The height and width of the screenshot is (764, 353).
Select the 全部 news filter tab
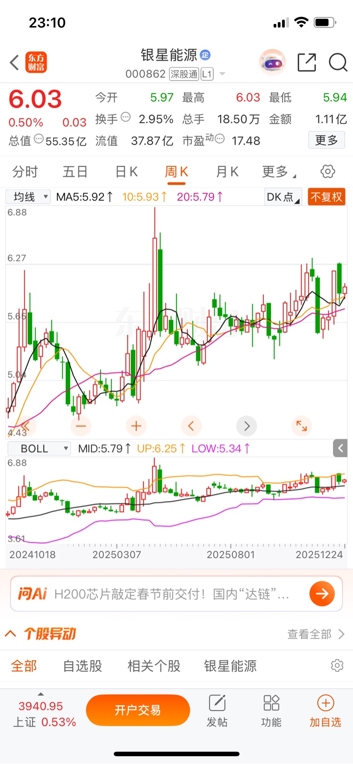pos(24,666)
